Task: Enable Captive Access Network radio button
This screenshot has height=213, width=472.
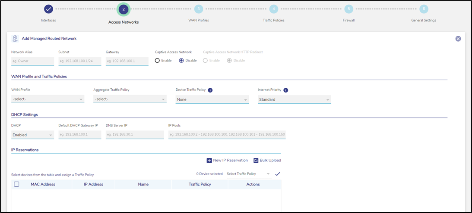Action: [x=157, y=60]
